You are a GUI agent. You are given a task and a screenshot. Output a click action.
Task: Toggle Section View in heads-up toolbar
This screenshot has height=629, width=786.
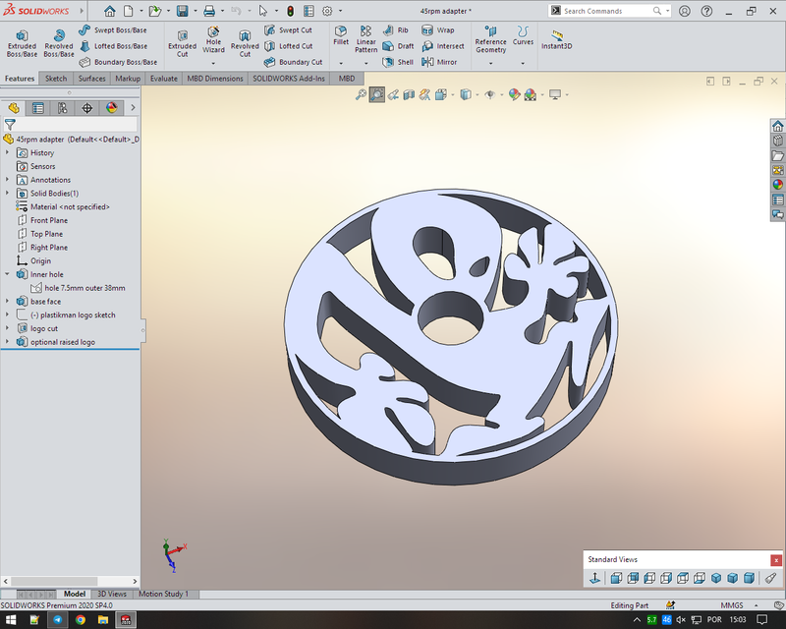(408, 94)
